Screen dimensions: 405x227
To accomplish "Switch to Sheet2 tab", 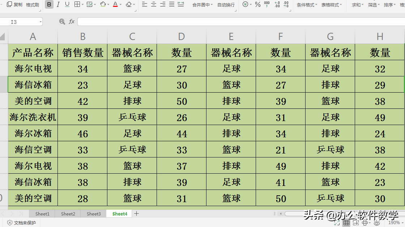I will point(68,214).
